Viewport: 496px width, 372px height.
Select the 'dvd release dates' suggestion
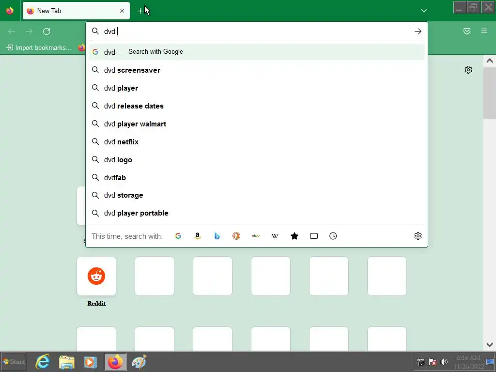pos(257,106)
